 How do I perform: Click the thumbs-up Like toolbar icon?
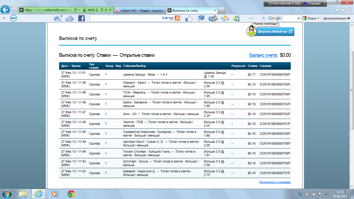[189, 18]
